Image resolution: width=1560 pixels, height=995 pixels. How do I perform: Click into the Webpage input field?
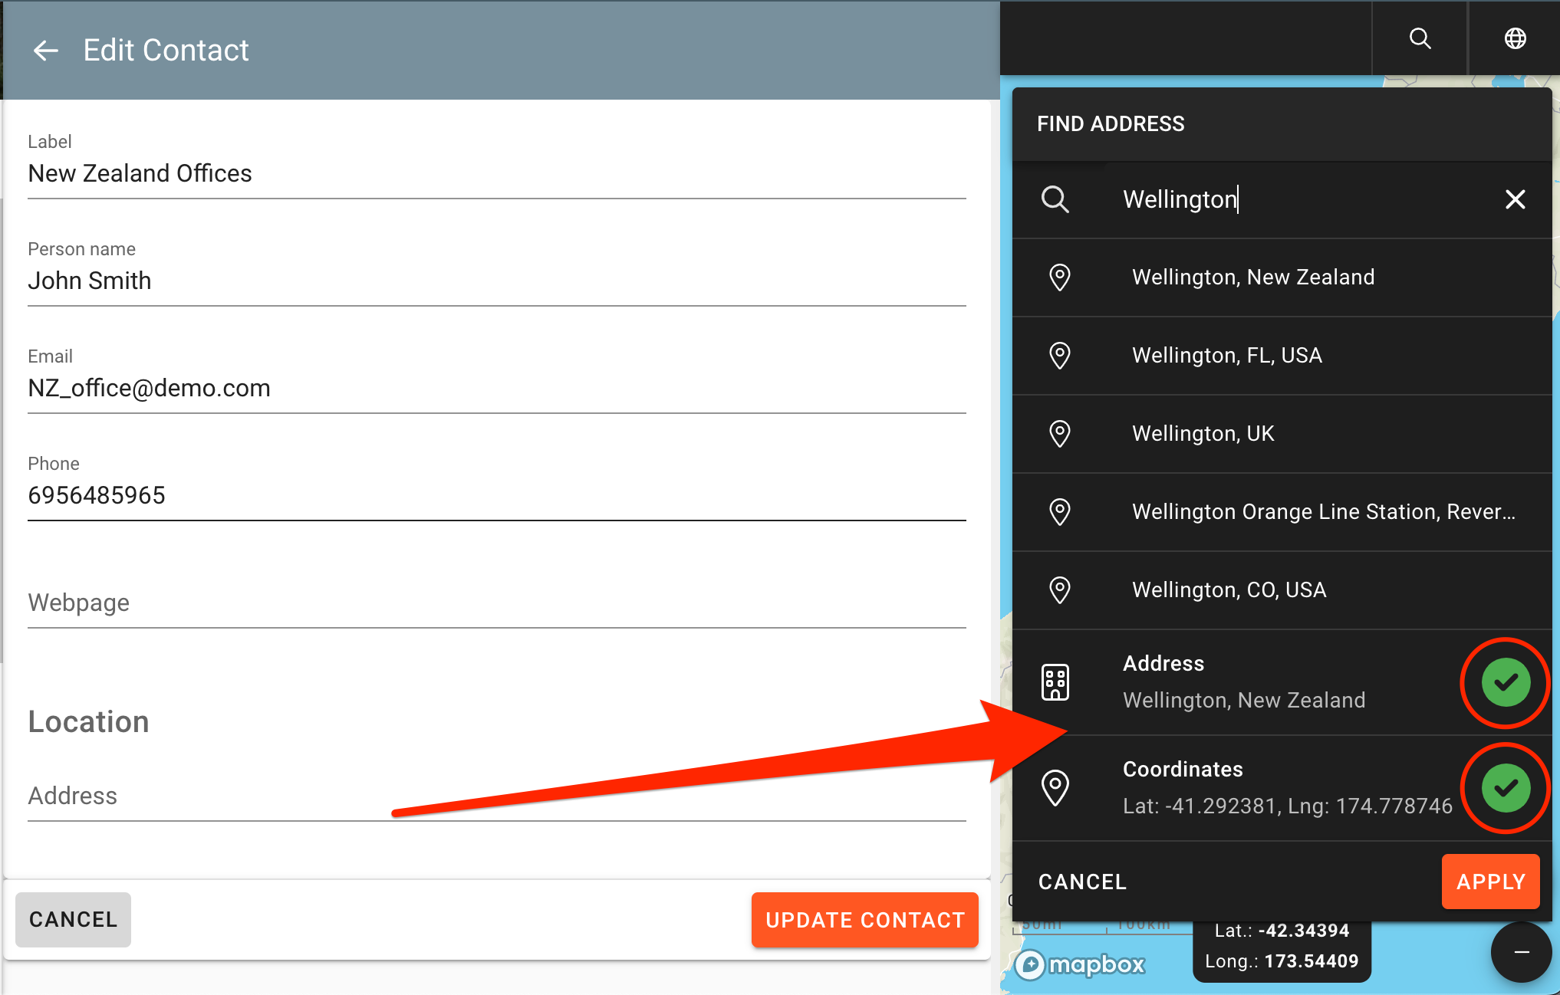496,603
